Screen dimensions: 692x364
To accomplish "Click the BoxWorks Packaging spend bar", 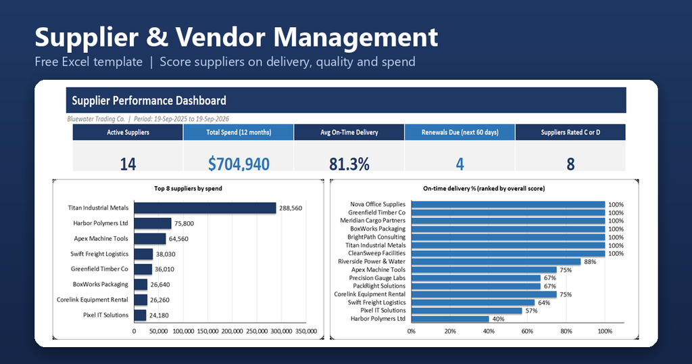I will point(141,284).
